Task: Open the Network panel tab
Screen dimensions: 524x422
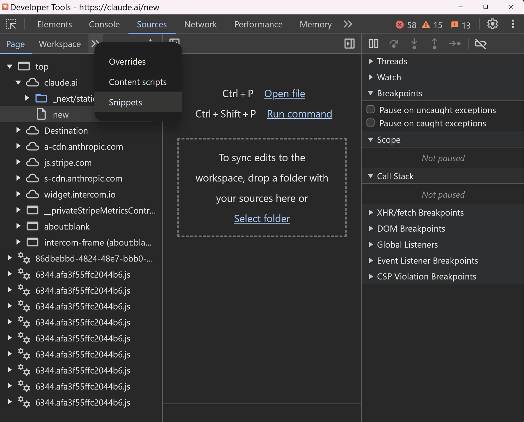Action: tap(200, 24)
